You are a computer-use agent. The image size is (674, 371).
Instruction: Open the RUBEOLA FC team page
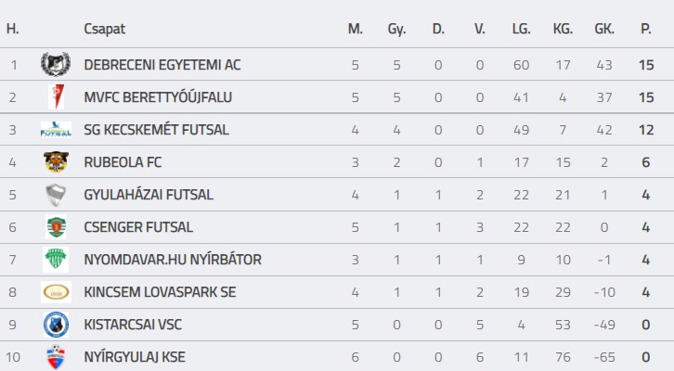click(123, 162)
